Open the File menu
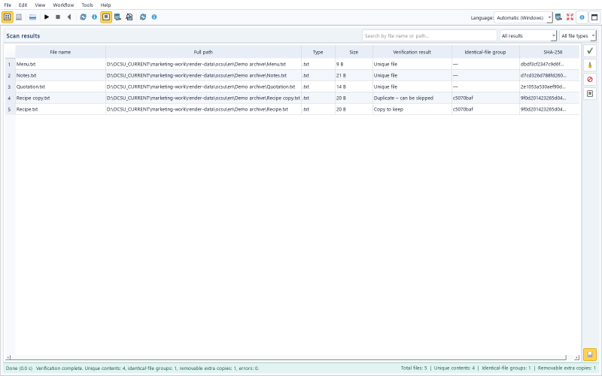602x376 pixels. [x=8, y=5]
